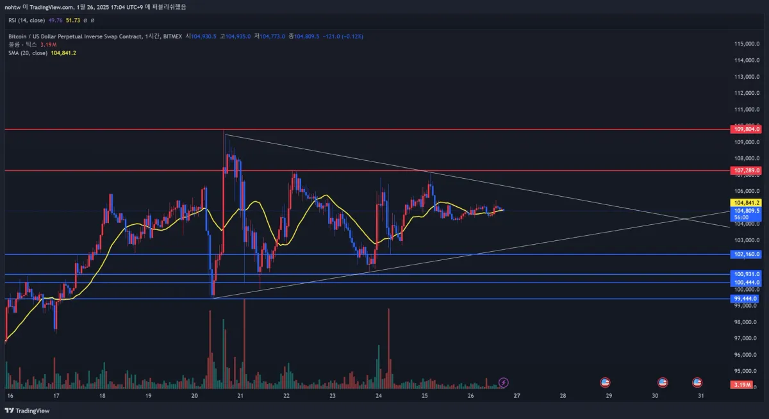This screenshot has width=769, height=419.
Task: Click date 24 on the time axis
Action: (379, 396)
